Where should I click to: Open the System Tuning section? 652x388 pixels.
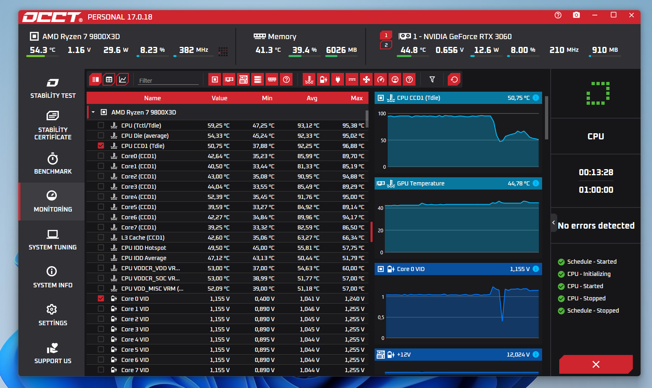click(x=53, y=240)
